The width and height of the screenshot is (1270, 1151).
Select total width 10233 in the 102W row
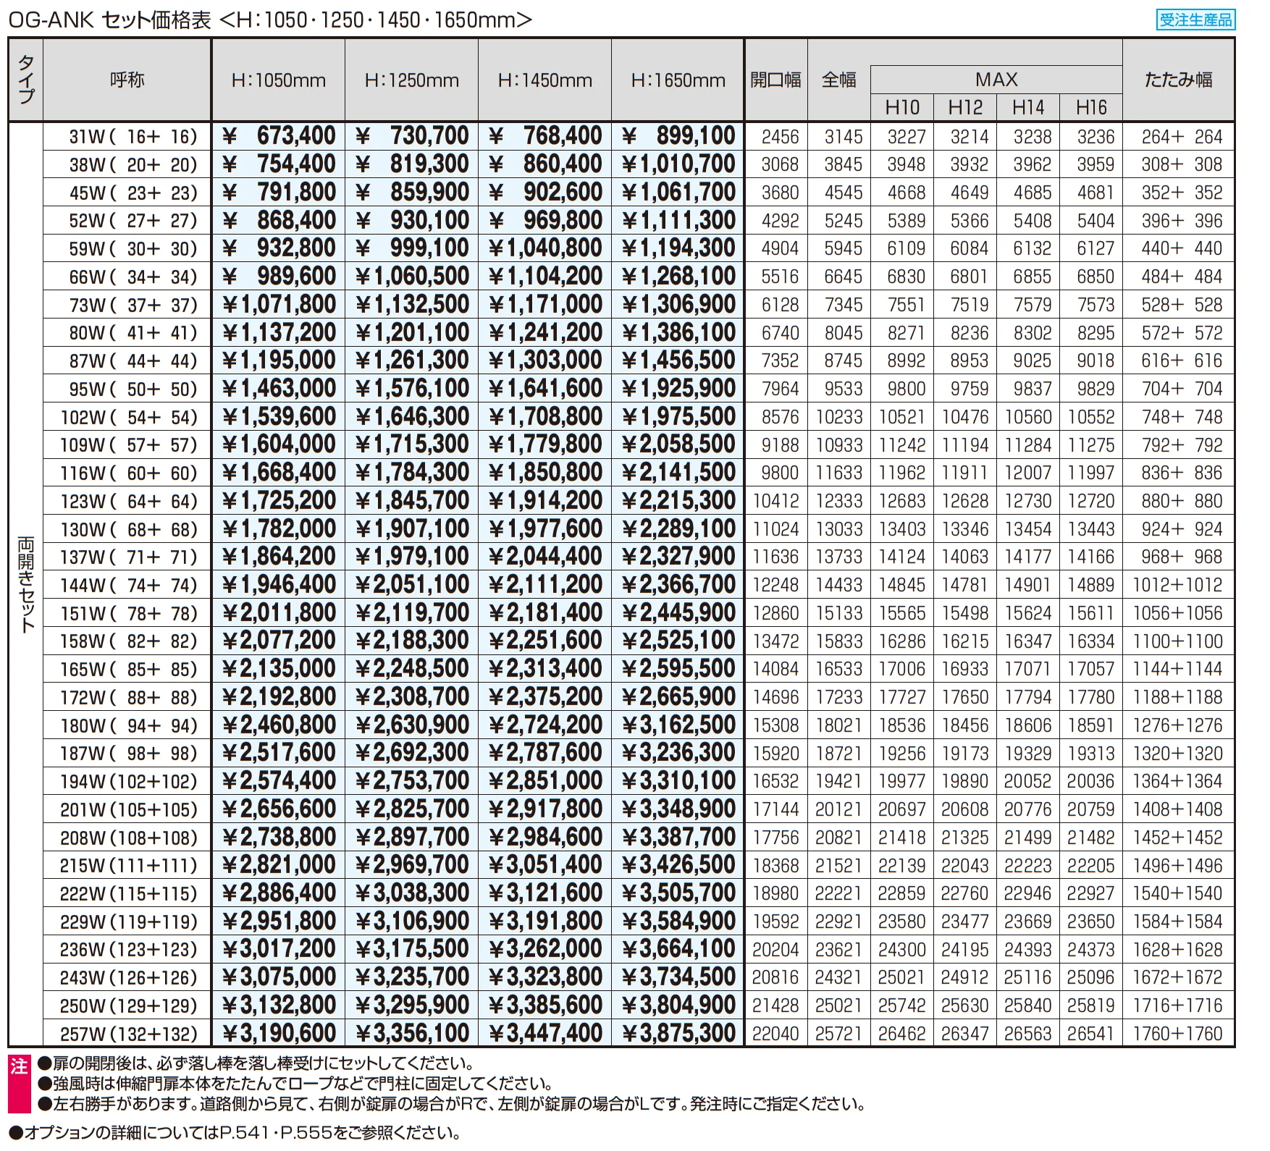click(839, 417)
